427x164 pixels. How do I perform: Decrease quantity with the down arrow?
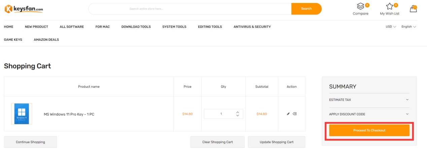[x=237, y=116]
